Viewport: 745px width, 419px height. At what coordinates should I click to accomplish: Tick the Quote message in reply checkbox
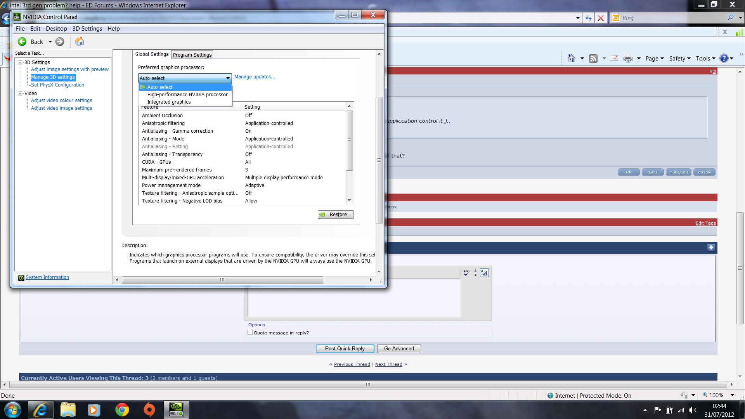[x=250, y=332]
